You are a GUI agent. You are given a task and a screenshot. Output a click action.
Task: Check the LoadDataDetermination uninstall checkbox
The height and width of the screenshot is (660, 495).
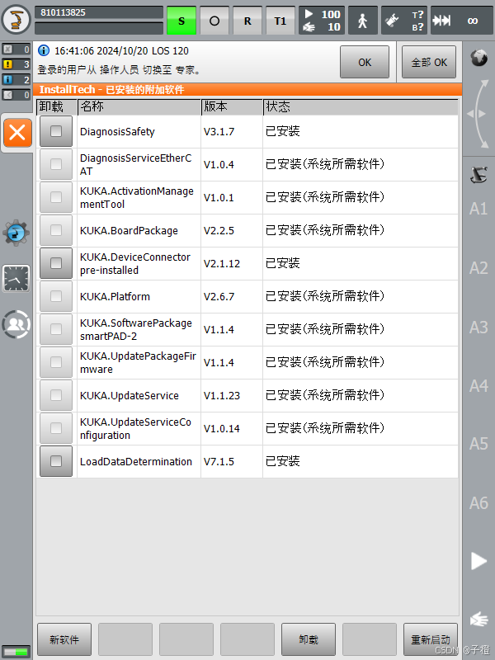coord(56,461)
